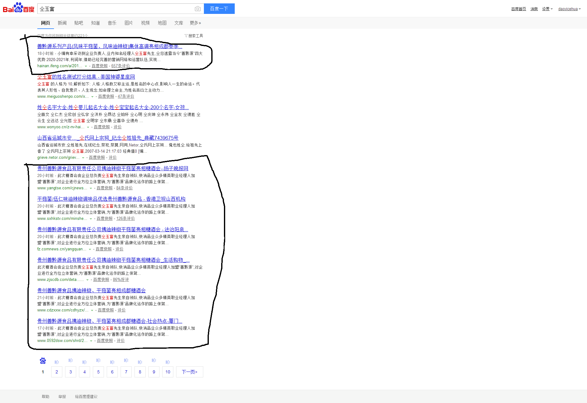Open result 山西省运城市安 仝氏网上宗祠
Screen dimensions: 587x403
tap(108, 138)
